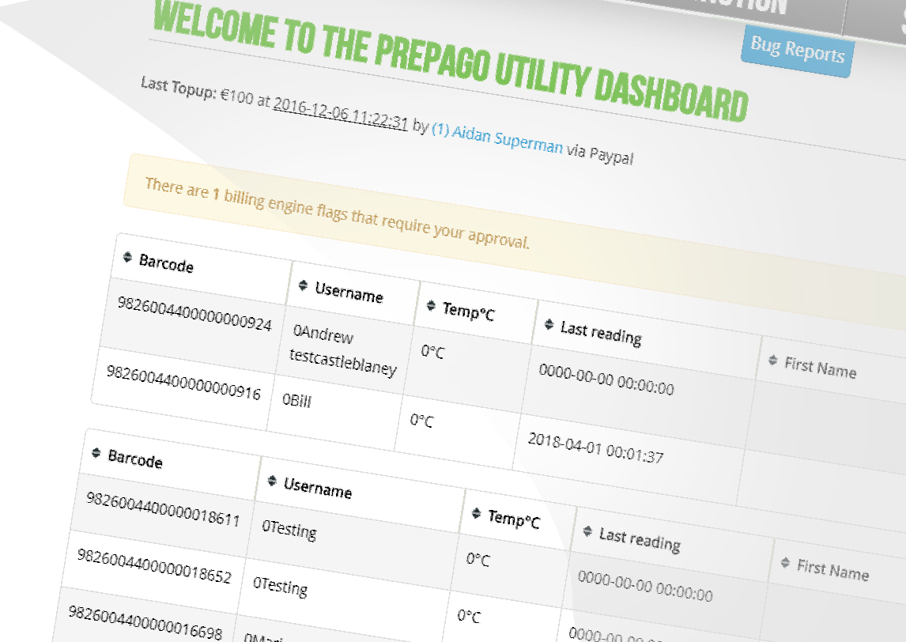
Task: Click the Username sort arrows in lower table
Action: [272, 481]
